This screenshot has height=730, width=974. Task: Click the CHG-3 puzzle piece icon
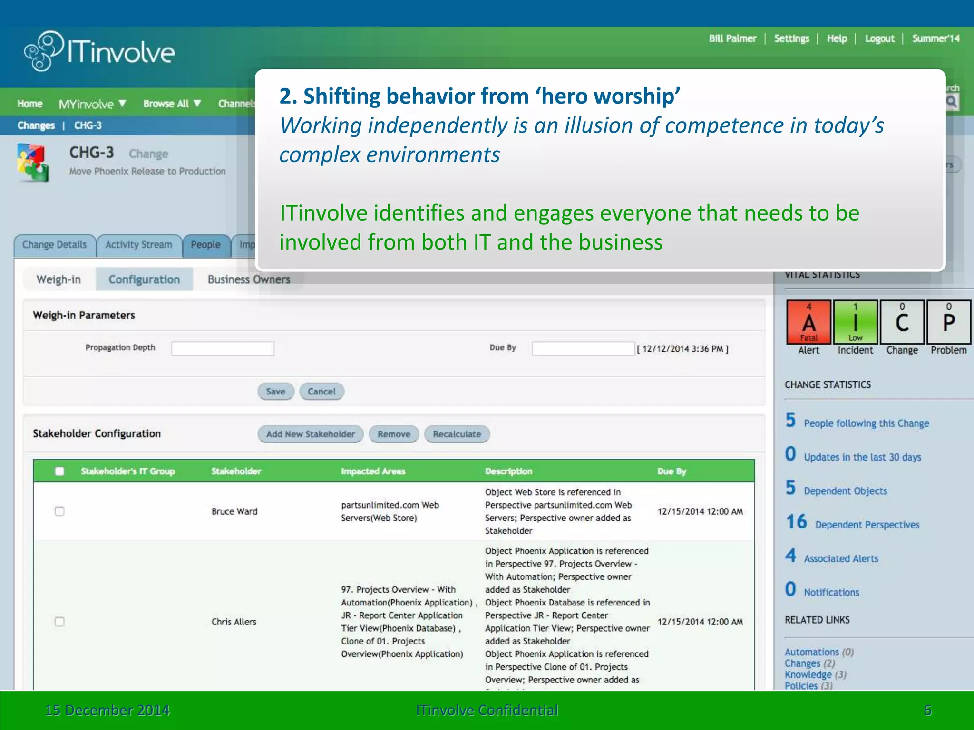(32, 163)
